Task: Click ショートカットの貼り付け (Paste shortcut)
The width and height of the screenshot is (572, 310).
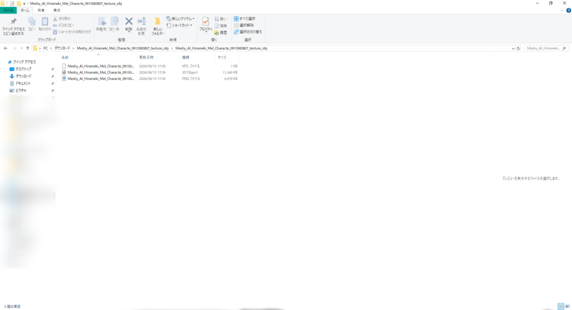Action: [x=72, y=32]
